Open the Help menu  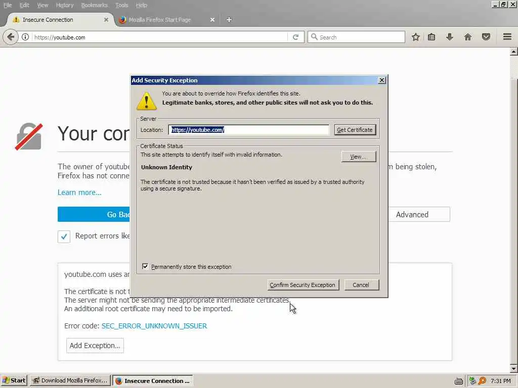click(x=142, y=5)
